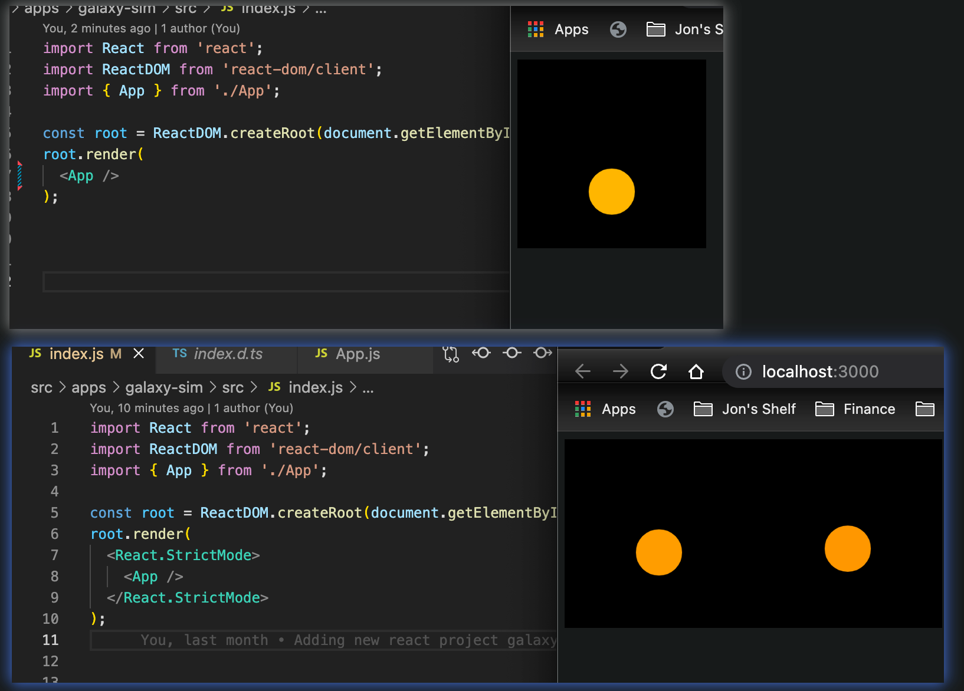Click 'const root' declaration on line 5
Image resolution: width=964 pixels, height=691 pixels.
(x=132, y=513)
